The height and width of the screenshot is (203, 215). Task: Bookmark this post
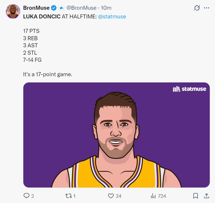[x=195, y=196]
